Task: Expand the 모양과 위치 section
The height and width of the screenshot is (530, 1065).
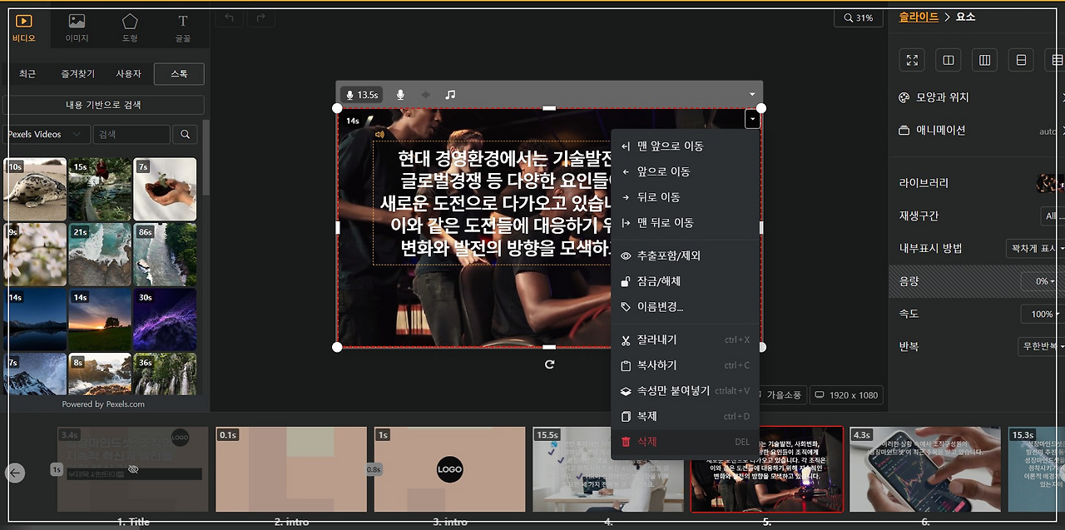Action: [977, 97]
